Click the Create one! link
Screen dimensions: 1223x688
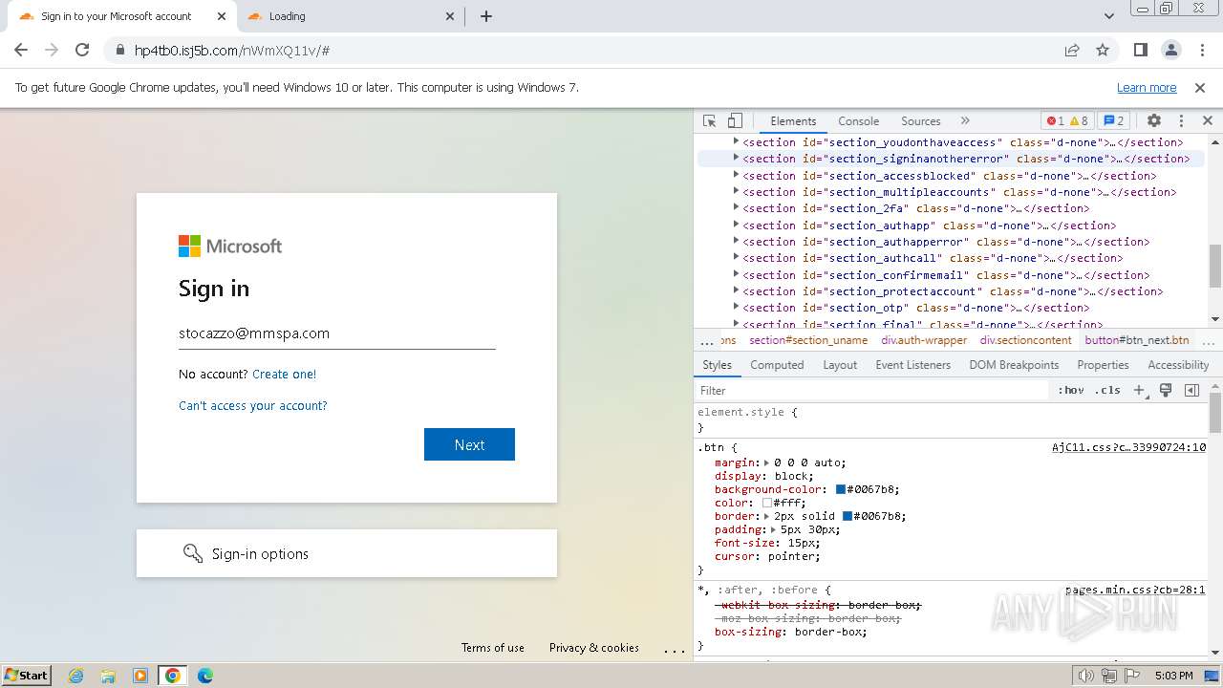pyautogui.click(x=284, y=375)
